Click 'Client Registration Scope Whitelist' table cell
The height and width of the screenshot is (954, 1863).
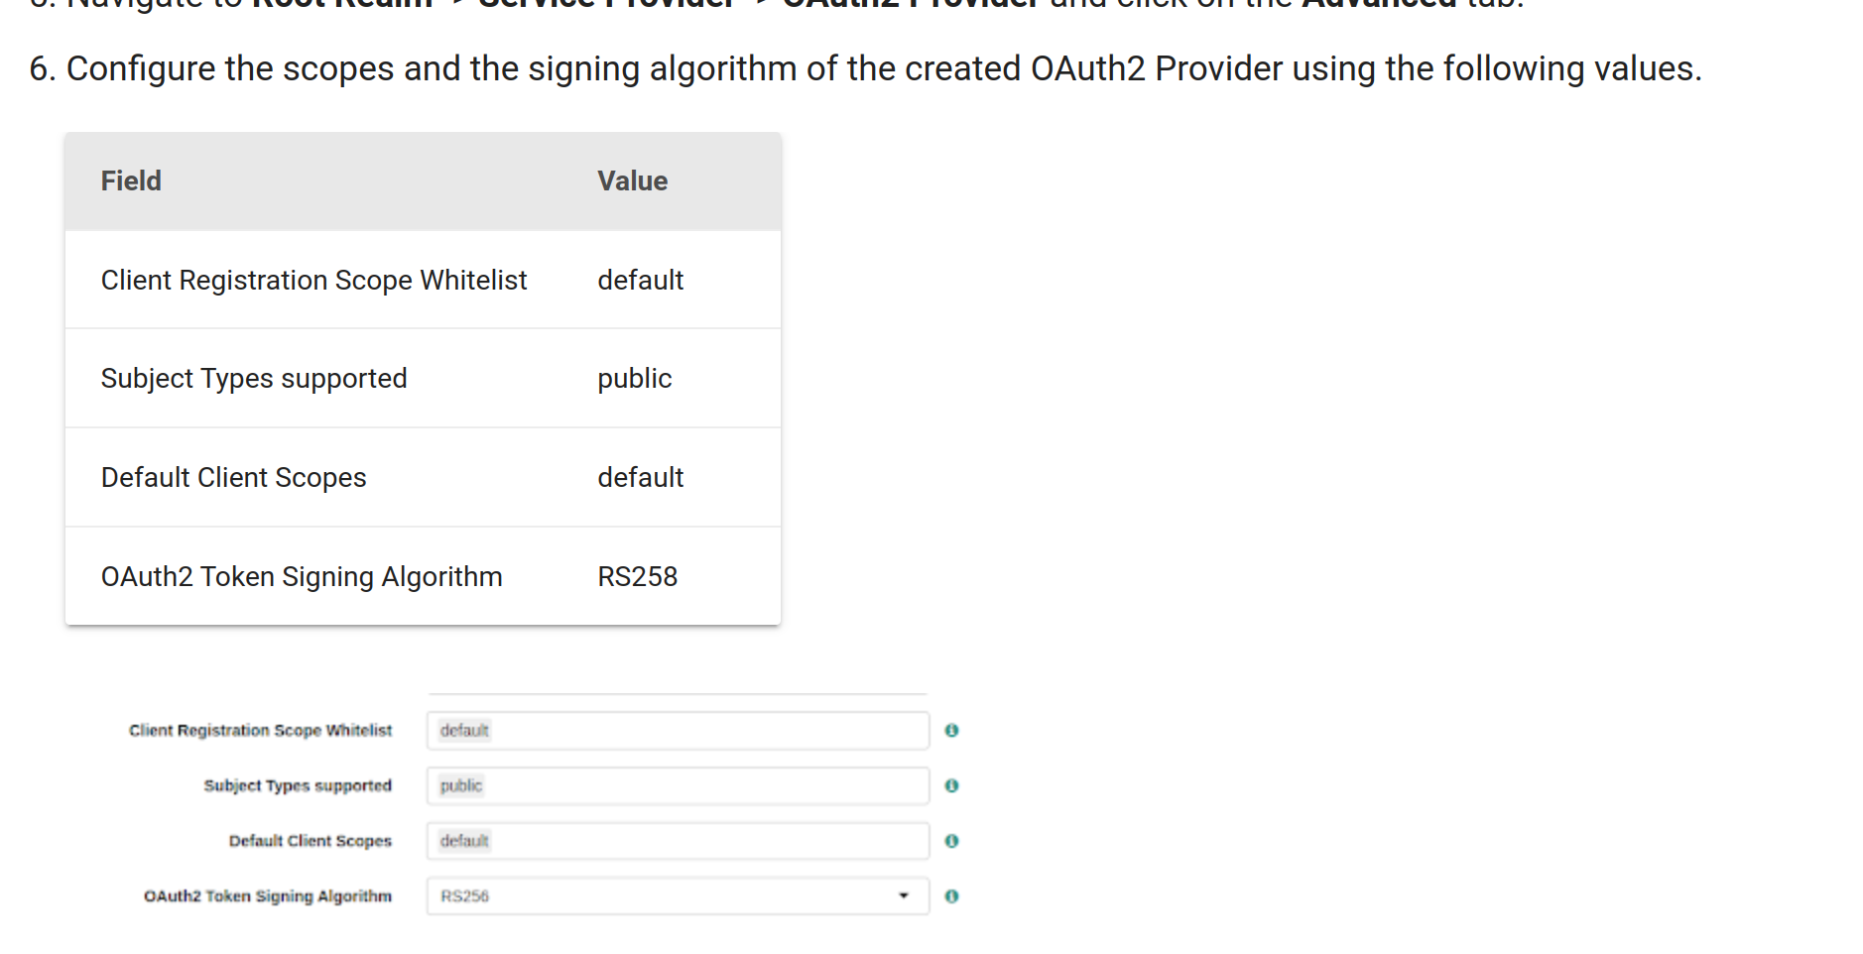313,281
